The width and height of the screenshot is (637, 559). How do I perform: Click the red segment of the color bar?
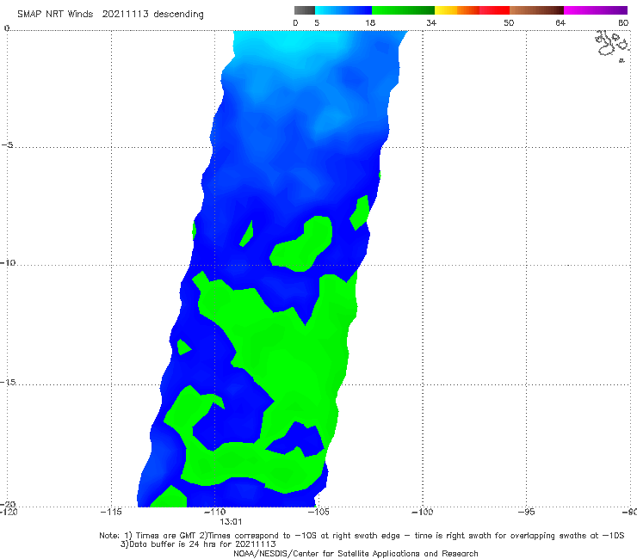point(494,10)
